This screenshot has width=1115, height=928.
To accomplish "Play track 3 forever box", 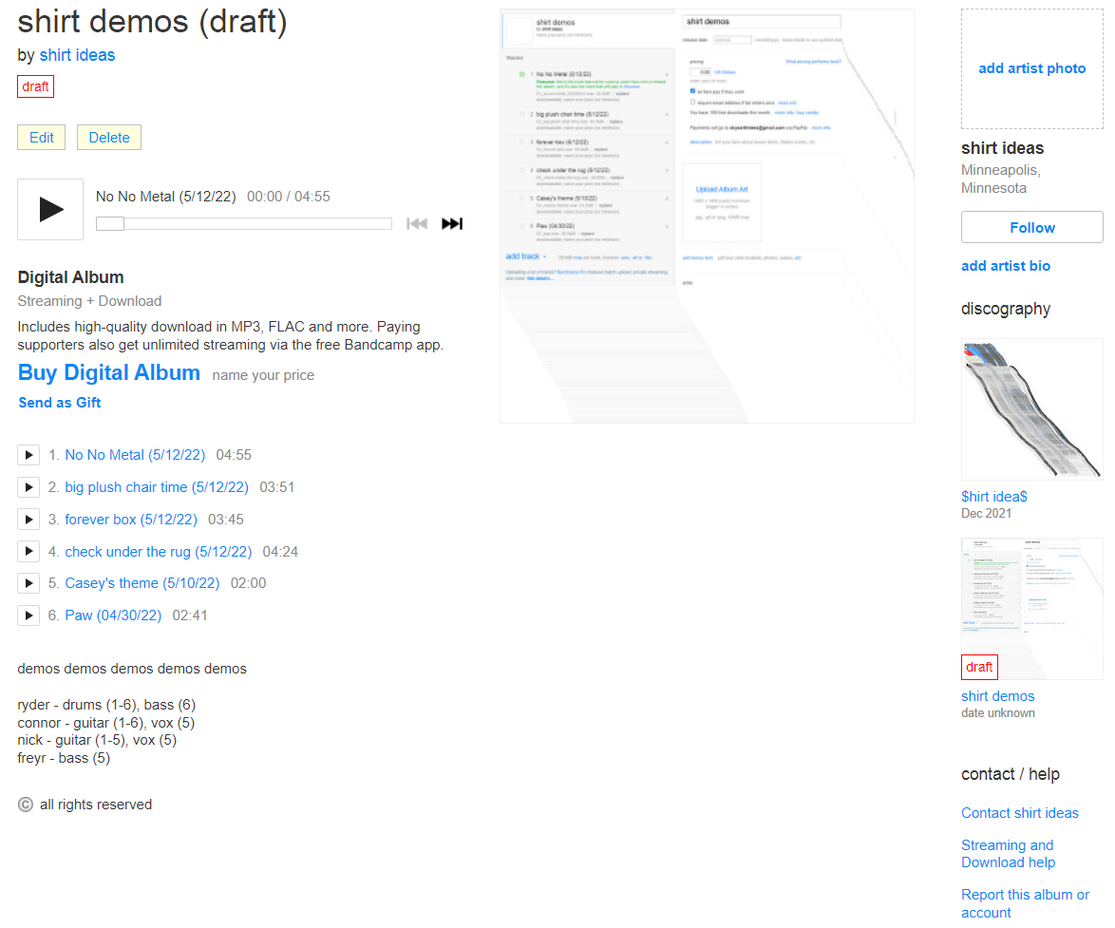I will (x=28, y=520).
